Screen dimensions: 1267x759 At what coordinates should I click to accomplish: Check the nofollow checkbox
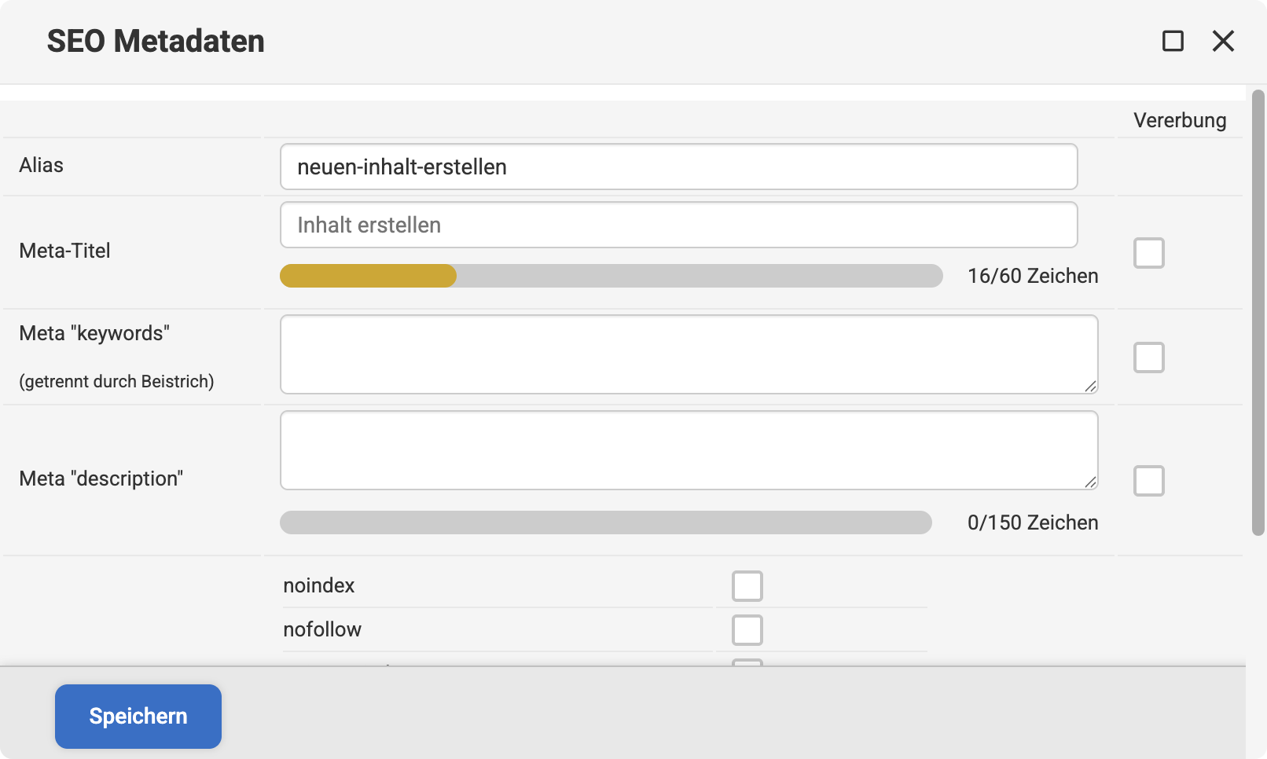[x=747, y=630]
